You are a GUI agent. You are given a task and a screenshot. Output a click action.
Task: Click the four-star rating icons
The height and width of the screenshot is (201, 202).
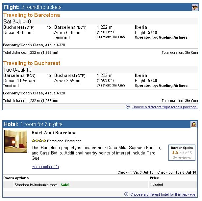pos(38,141)
